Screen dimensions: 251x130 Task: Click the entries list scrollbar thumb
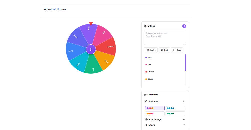pos(186,63)
